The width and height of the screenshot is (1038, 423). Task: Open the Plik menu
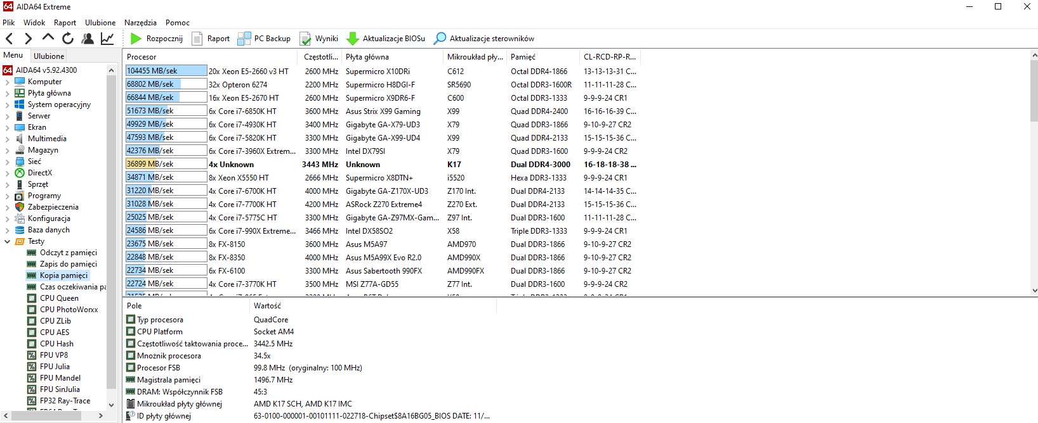tap(9, 22)
